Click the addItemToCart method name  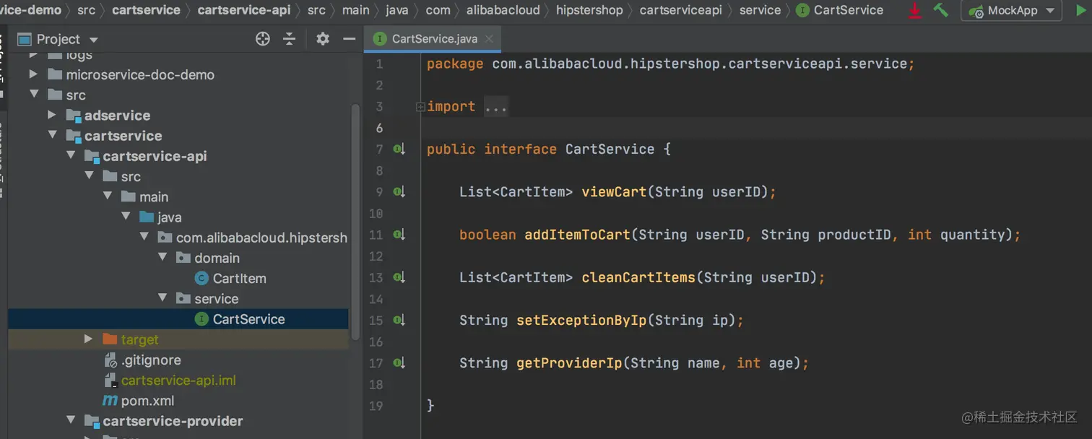(x=577, y=235)
